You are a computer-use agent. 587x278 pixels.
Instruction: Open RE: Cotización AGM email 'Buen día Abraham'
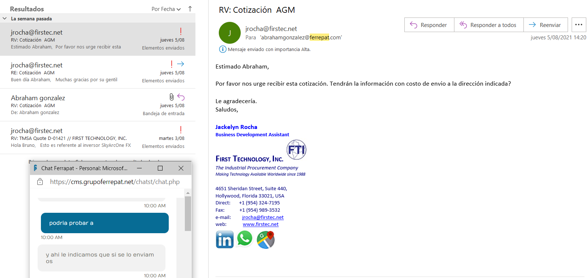pos(98,72)
